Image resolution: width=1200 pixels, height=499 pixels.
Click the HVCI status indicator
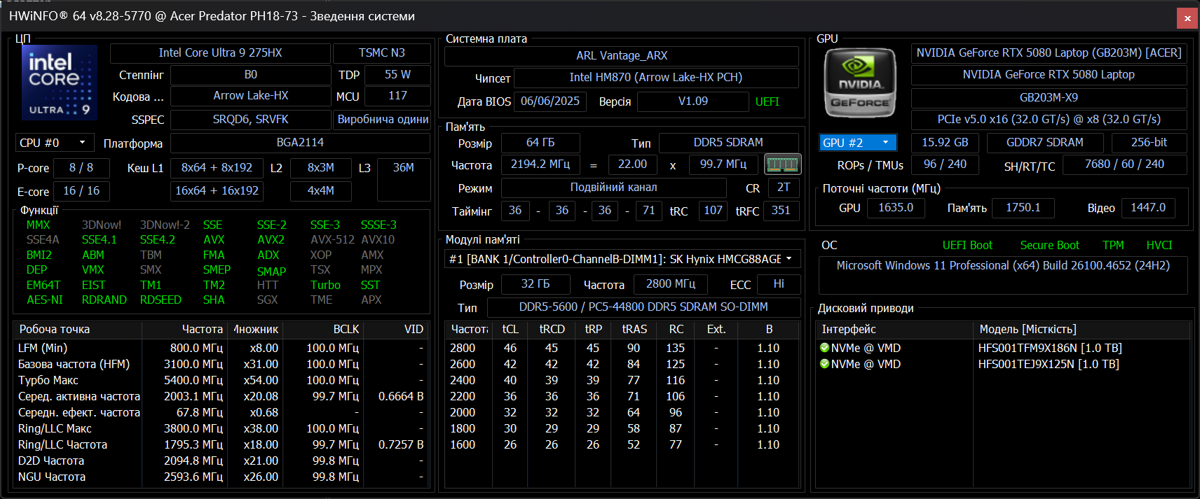(x=1159, y=245)
